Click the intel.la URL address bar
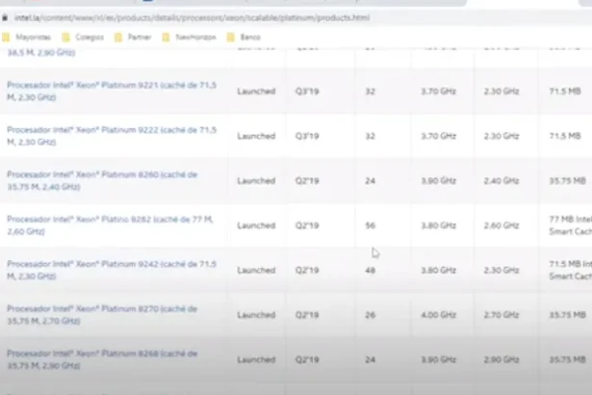This screenshot has height=395, width=592. pyautogui.click(x=193, y=18)
